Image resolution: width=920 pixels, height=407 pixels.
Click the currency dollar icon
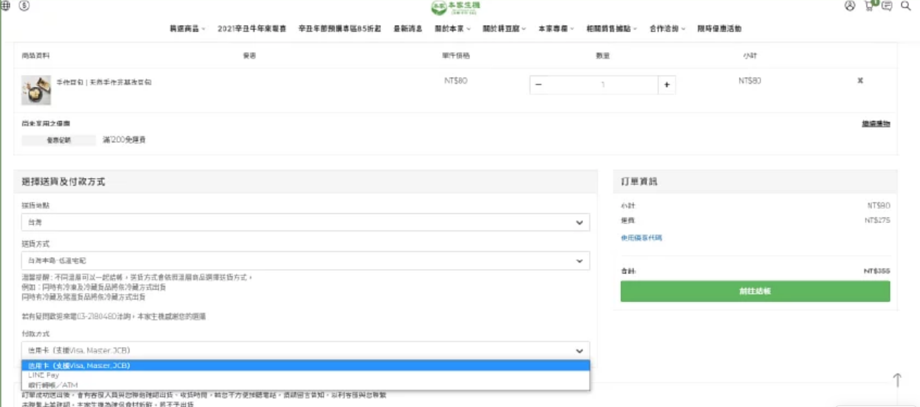[x=24, y=6]
